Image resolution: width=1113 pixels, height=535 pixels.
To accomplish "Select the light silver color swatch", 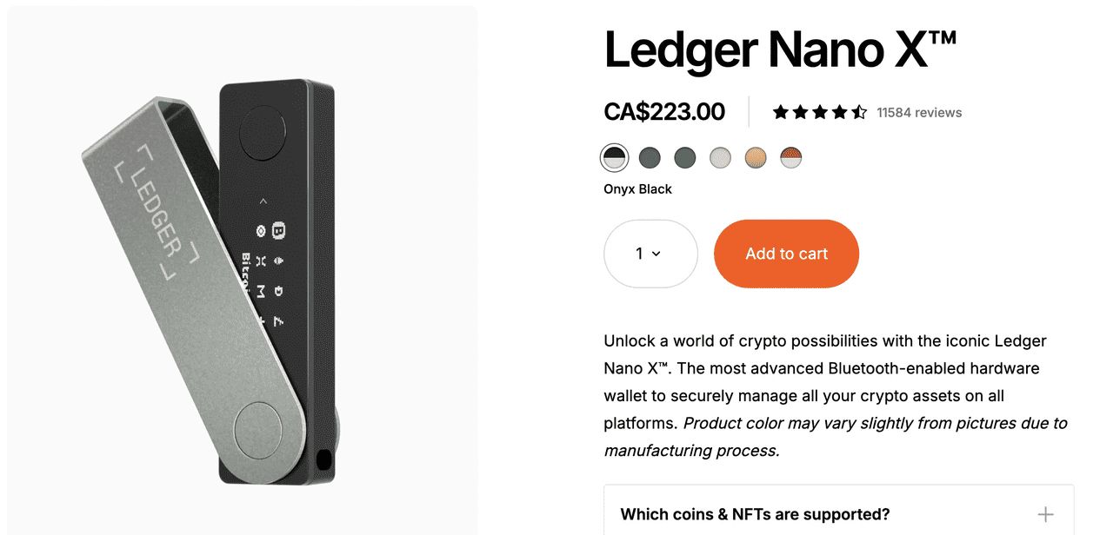I will [720, 157].
